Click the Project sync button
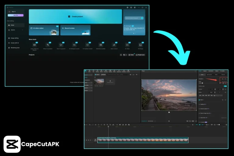Image resolution: width=234 pixels, height=156 pixels. pyautogui.click(x=140, y=55)
